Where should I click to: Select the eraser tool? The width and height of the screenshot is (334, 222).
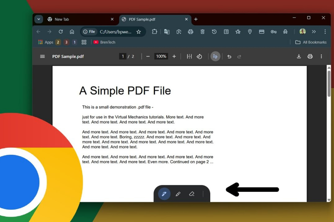191,194
